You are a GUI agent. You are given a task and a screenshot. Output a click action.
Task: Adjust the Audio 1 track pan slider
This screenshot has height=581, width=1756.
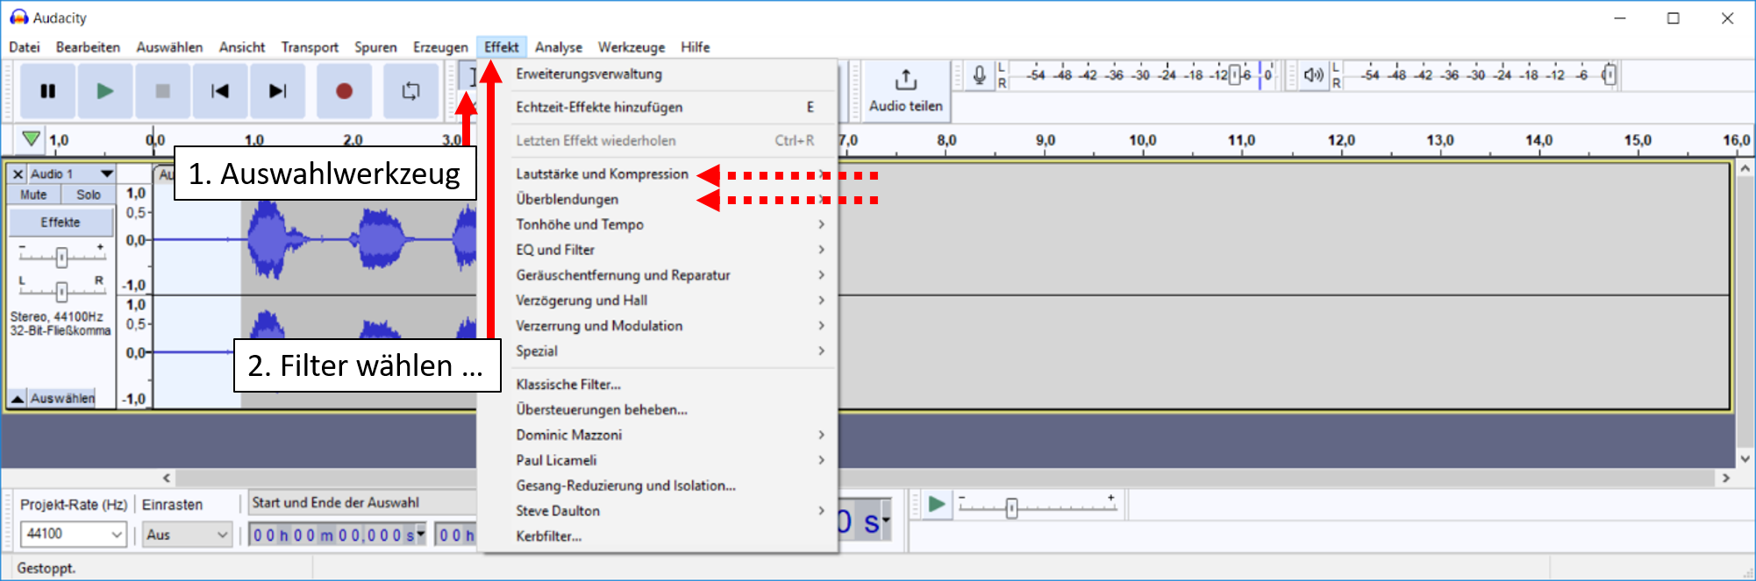click(x=61, y=291)
